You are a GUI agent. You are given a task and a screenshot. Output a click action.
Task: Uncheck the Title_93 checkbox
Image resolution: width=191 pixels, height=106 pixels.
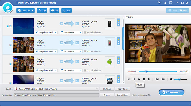[10, 83]
